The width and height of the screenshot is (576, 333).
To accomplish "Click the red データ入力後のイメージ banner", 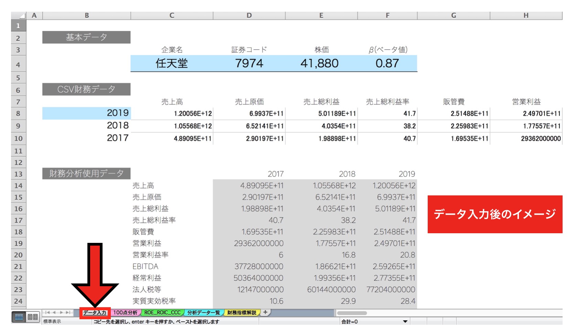I will click(x=495, y=214).
